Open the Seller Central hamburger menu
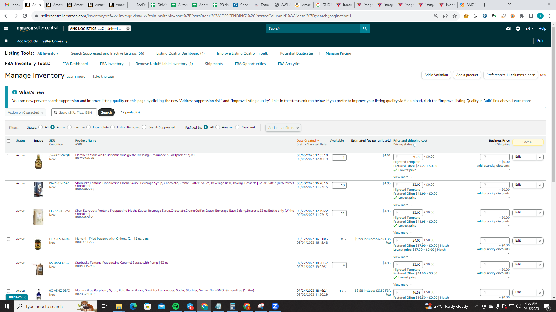 click(6, 29)
